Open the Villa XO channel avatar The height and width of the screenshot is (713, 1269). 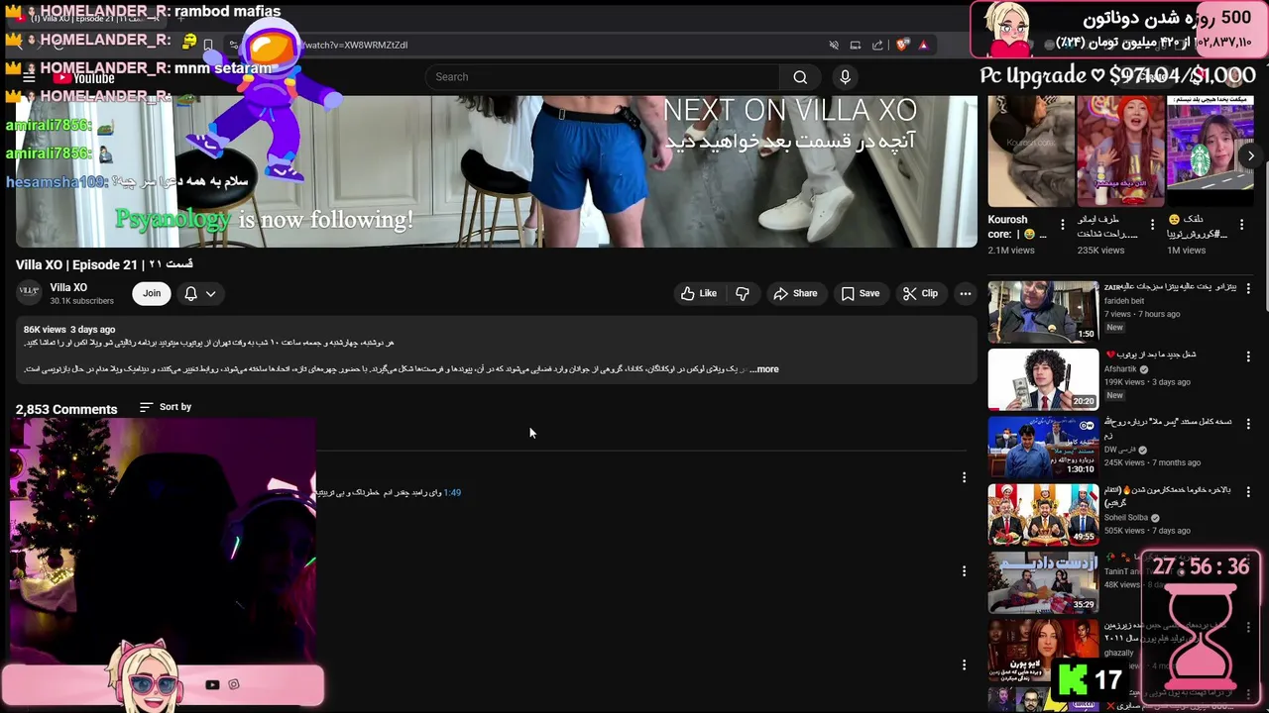point(29,291)
